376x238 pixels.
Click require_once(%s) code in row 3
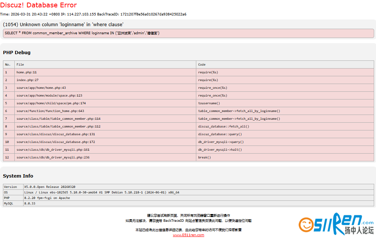[285, 88]
